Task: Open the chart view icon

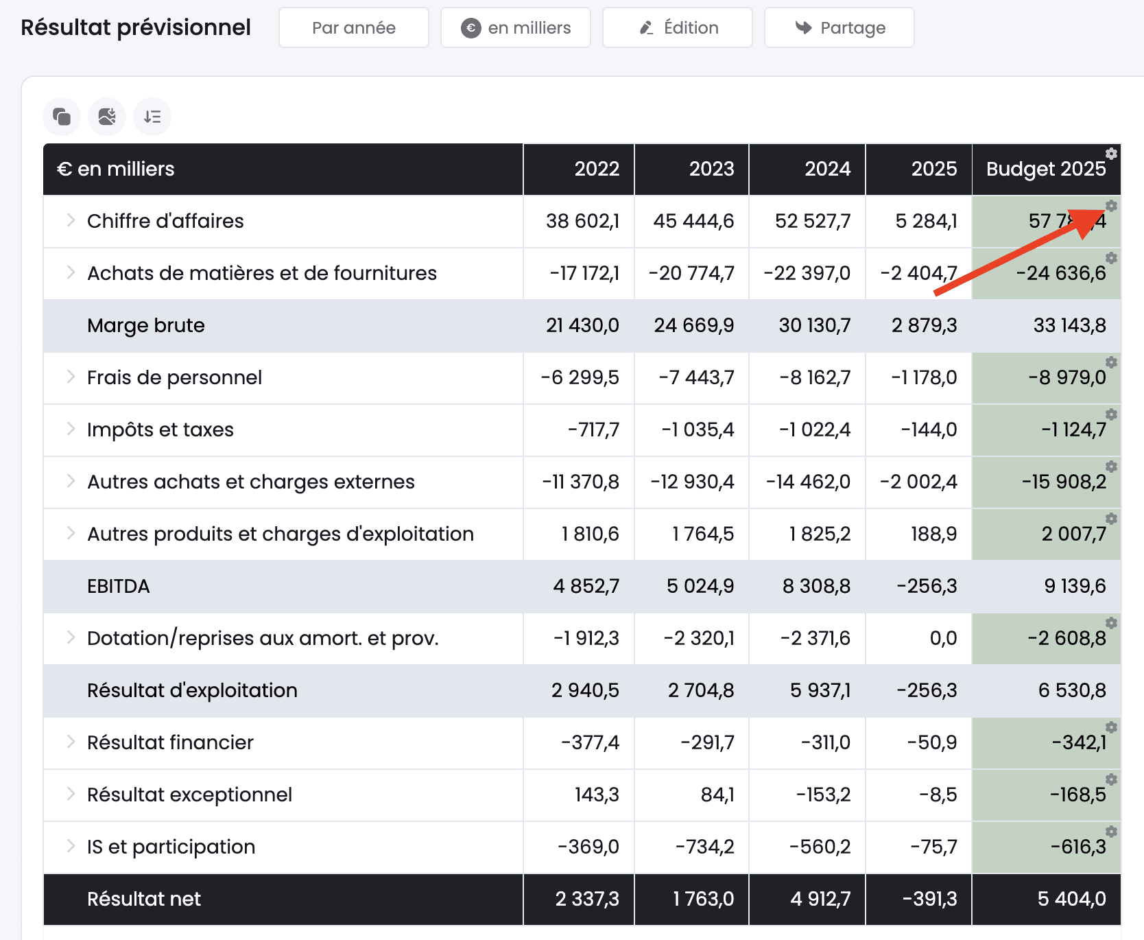Action: 107,117
